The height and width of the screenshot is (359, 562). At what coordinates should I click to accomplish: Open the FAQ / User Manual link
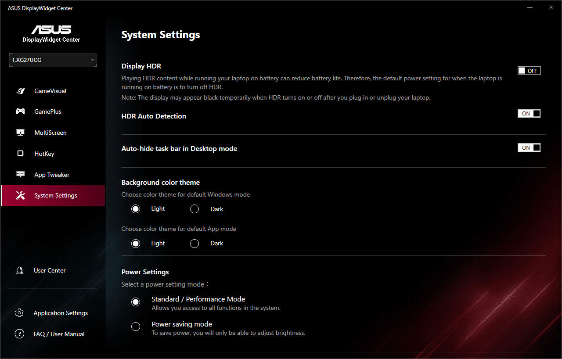click(x=59, y=334)
